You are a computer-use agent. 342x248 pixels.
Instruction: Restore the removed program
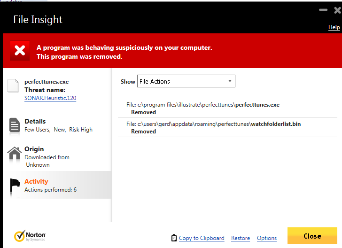point(241,238)
